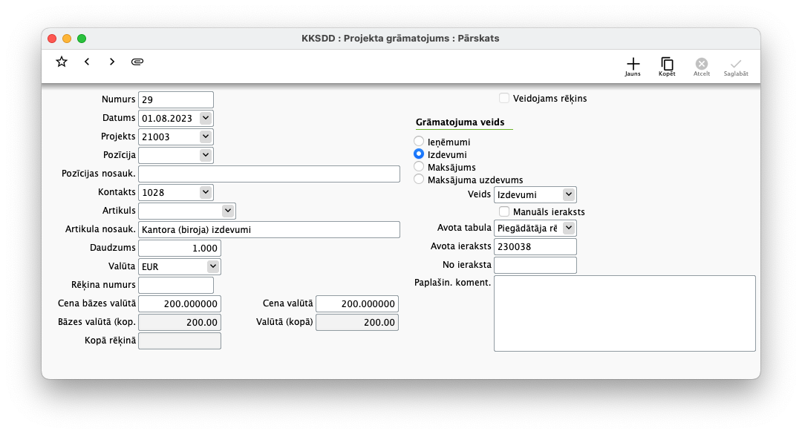Click the favorite star icon
The image size is (802, 434).
[62, 62]
